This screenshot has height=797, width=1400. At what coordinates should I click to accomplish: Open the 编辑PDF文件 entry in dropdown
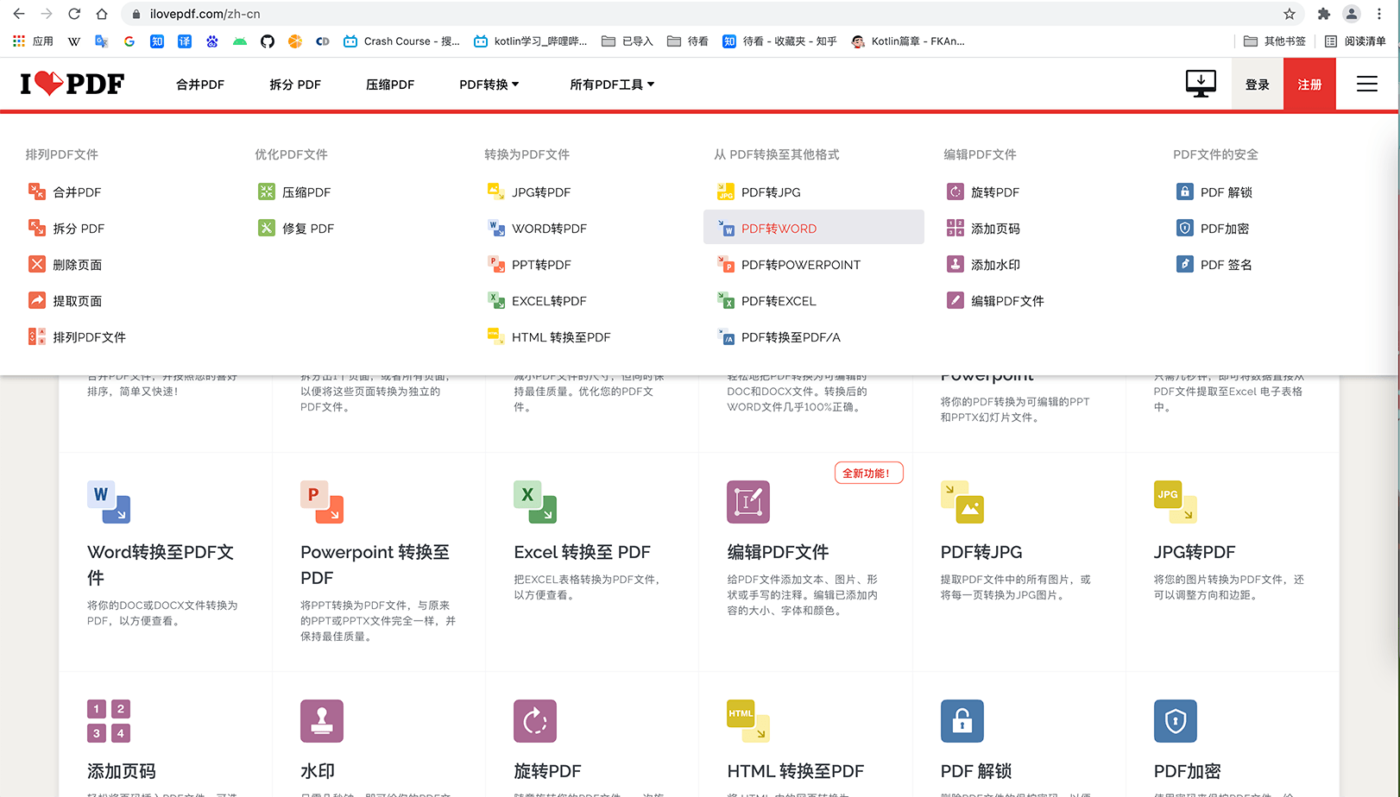pyautogui.click(x=1007, y=300)
